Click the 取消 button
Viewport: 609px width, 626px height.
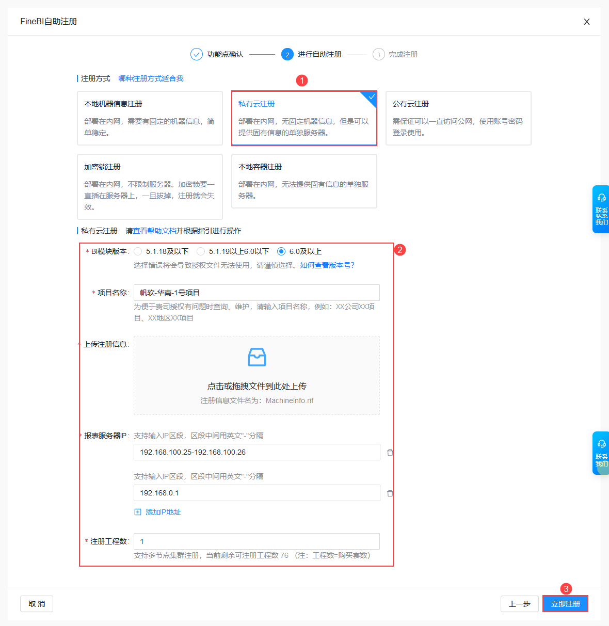pos(37,604)
